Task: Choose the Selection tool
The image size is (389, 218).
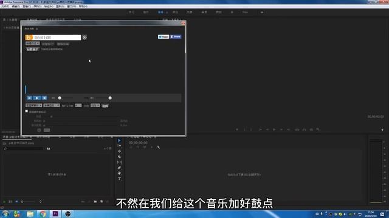Action: coord(119,140)
